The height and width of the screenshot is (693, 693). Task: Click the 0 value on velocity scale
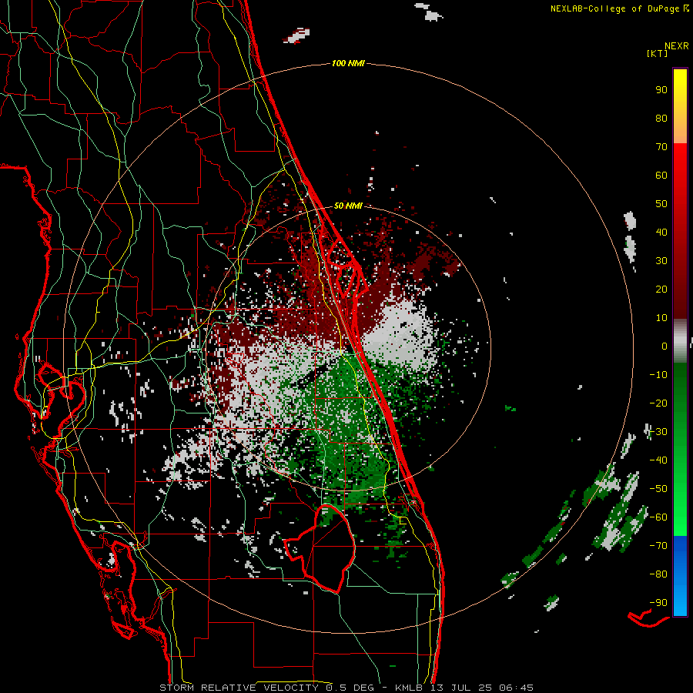[665, 346]
